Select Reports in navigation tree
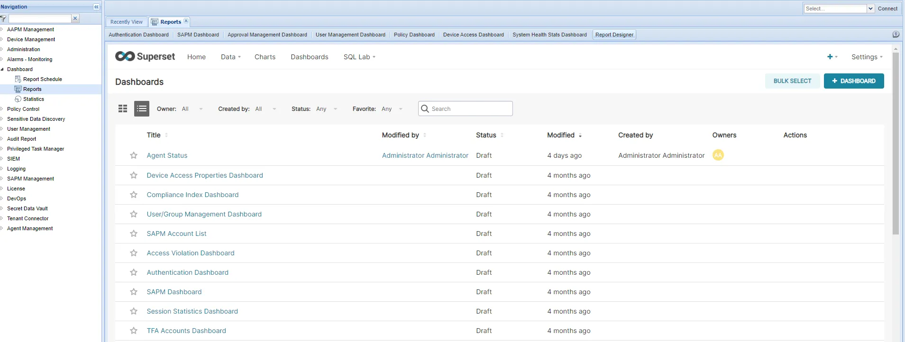Viewport: 905px width, 342px height. pos(32,89)
